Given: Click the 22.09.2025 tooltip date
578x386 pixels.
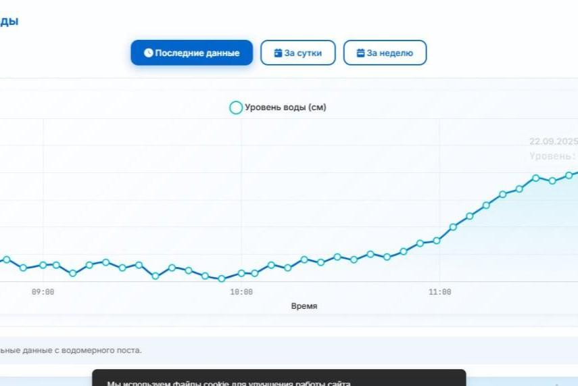Looking at the screenshot, I should [x=553, y=142].
